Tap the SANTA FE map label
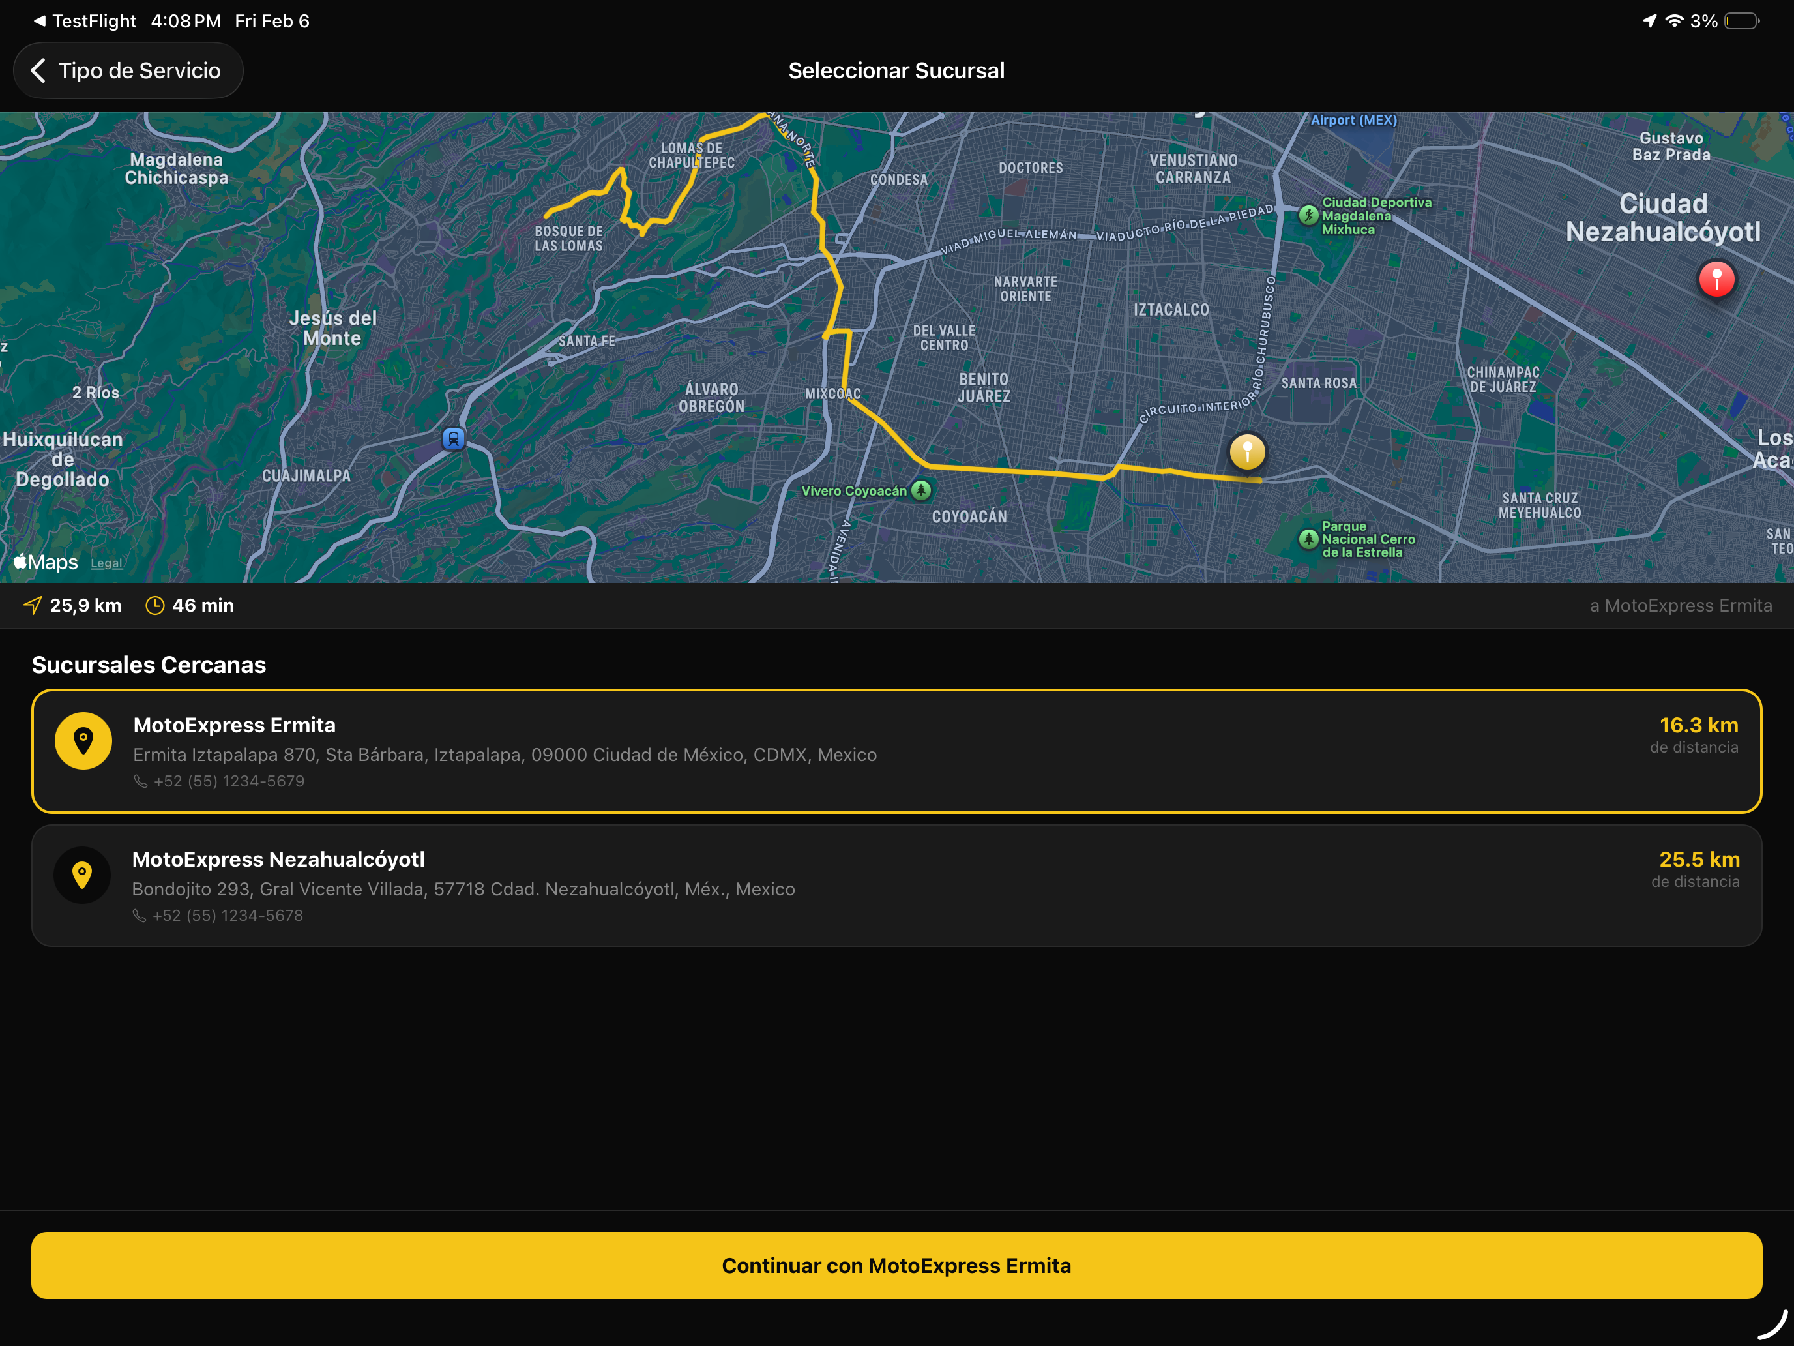 click(587, 342)
